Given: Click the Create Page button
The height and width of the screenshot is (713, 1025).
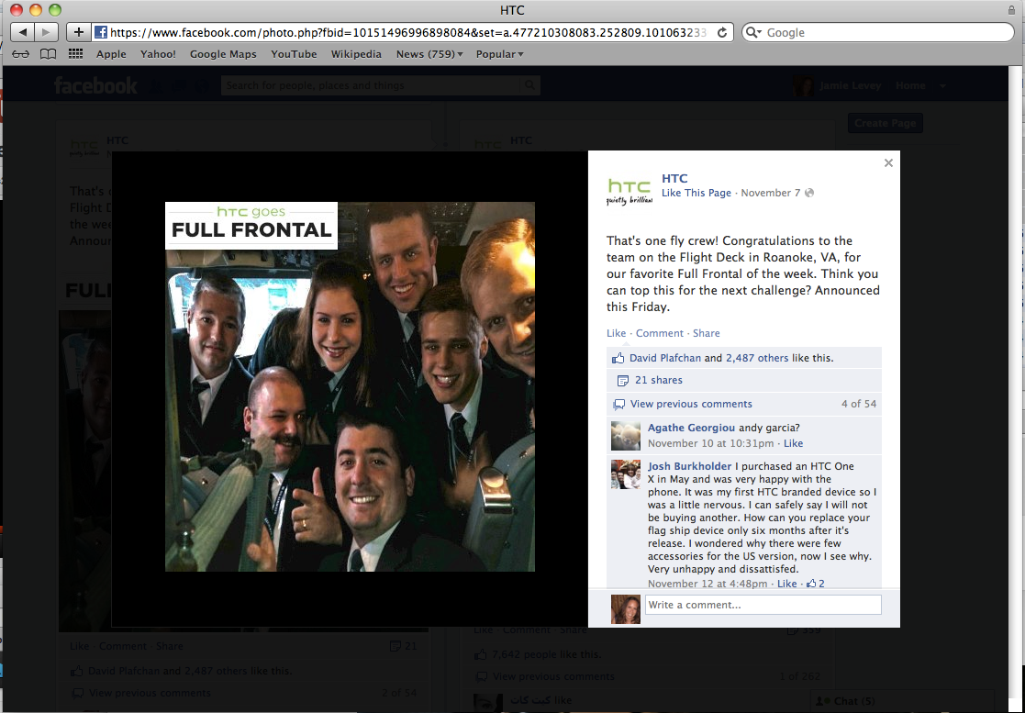Looking at the screenshot, I should (886, 124).
